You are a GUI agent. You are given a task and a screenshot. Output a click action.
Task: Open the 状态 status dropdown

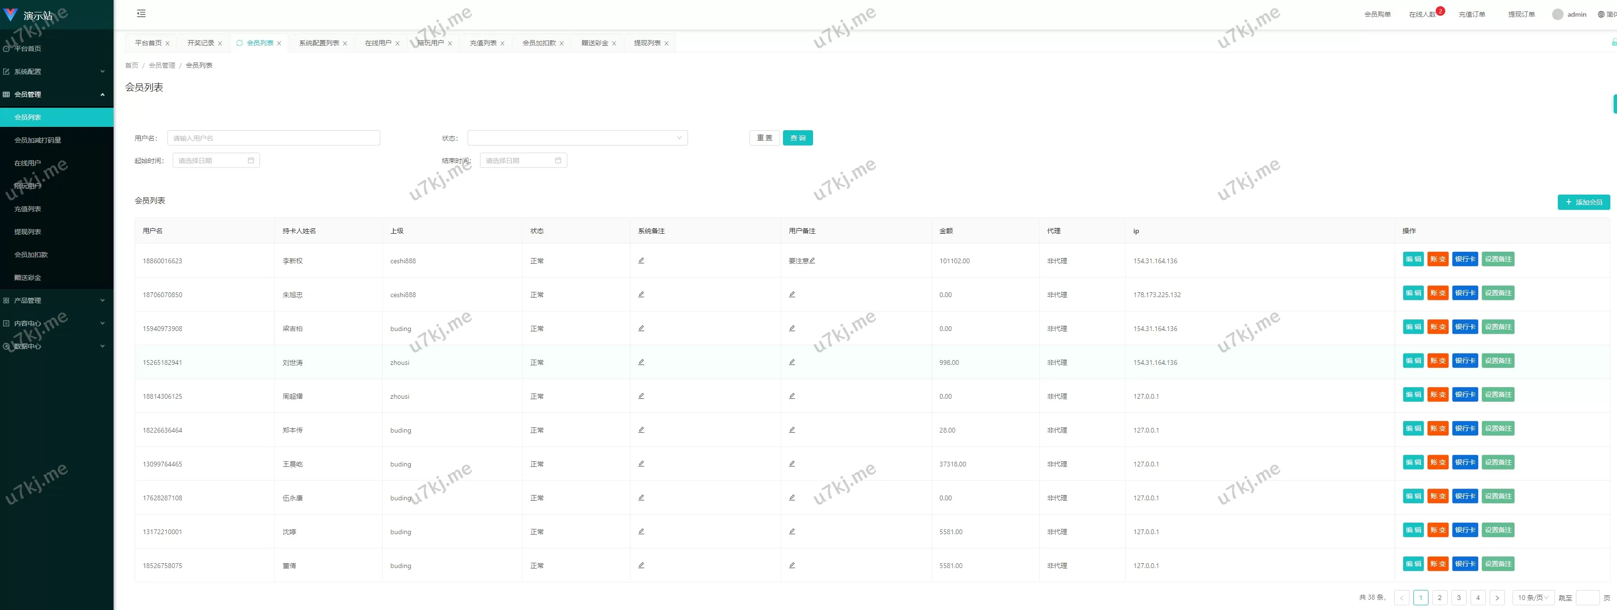pyautogui.click(x=577, y=138)
